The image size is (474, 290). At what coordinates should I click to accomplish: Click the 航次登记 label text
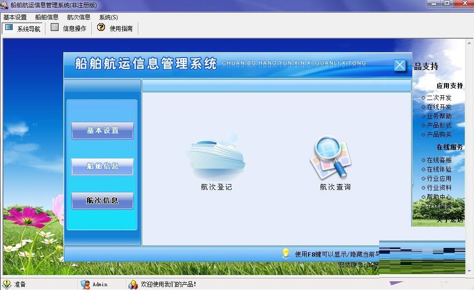click(217, 187)
